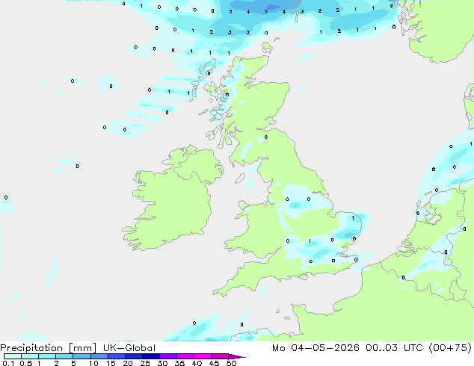
Task: Click the 45–50 mm legend swatch
Action: 220,356
